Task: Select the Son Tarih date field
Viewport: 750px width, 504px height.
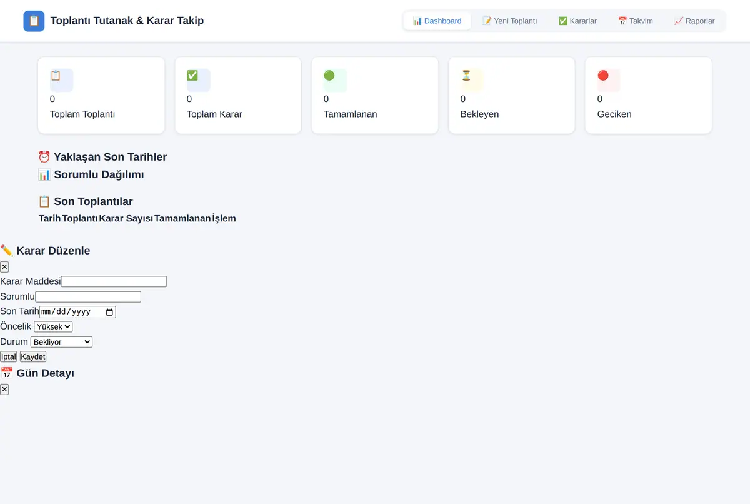Action: coord(77,312)
